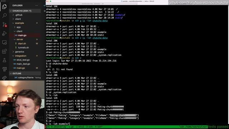Open the Testing beaker icon
This screenshot has height=129, width=229.
(4, 60)
